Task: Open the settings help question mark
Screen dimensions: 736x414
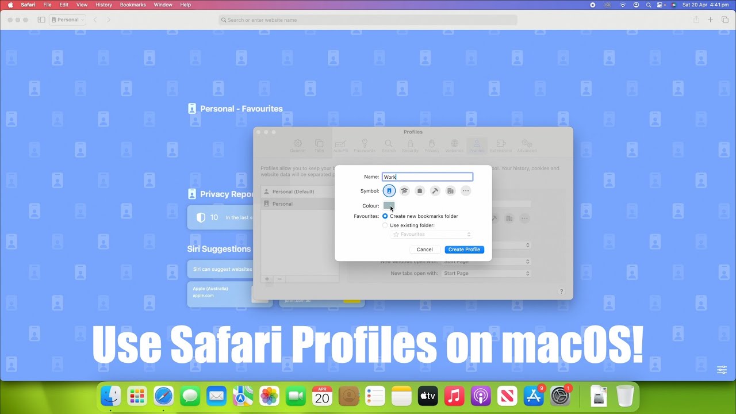Action: (562, 292)
